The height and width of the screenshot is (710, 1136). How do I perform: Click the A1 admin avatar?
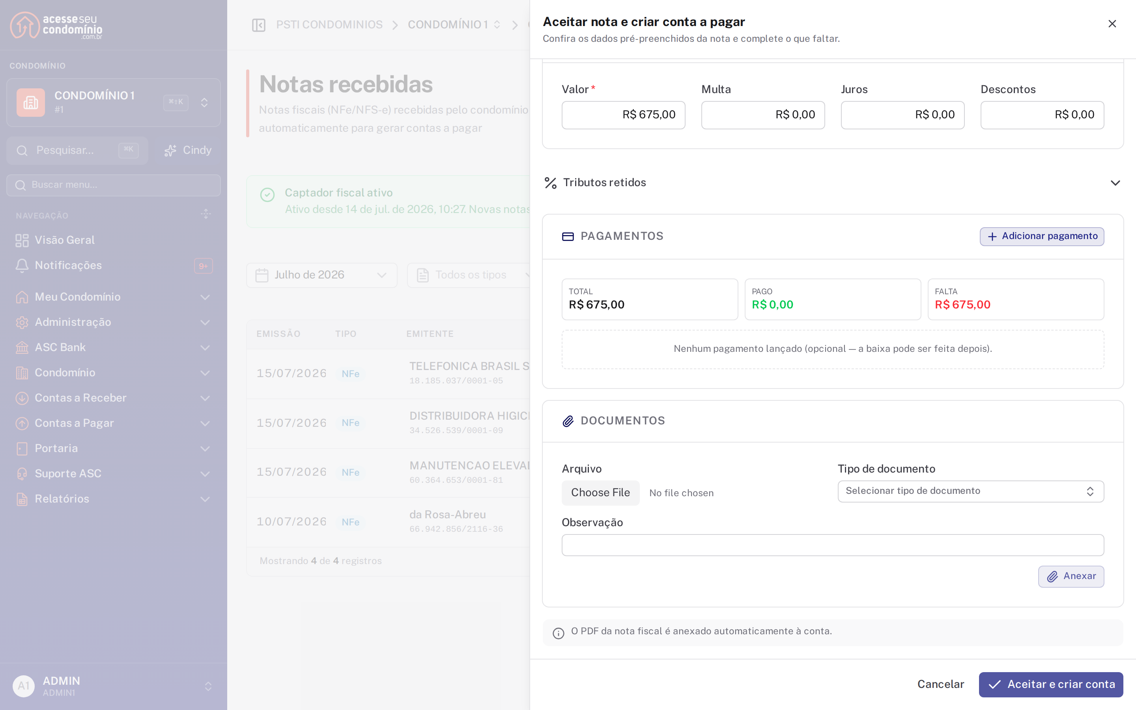point(24,686)
